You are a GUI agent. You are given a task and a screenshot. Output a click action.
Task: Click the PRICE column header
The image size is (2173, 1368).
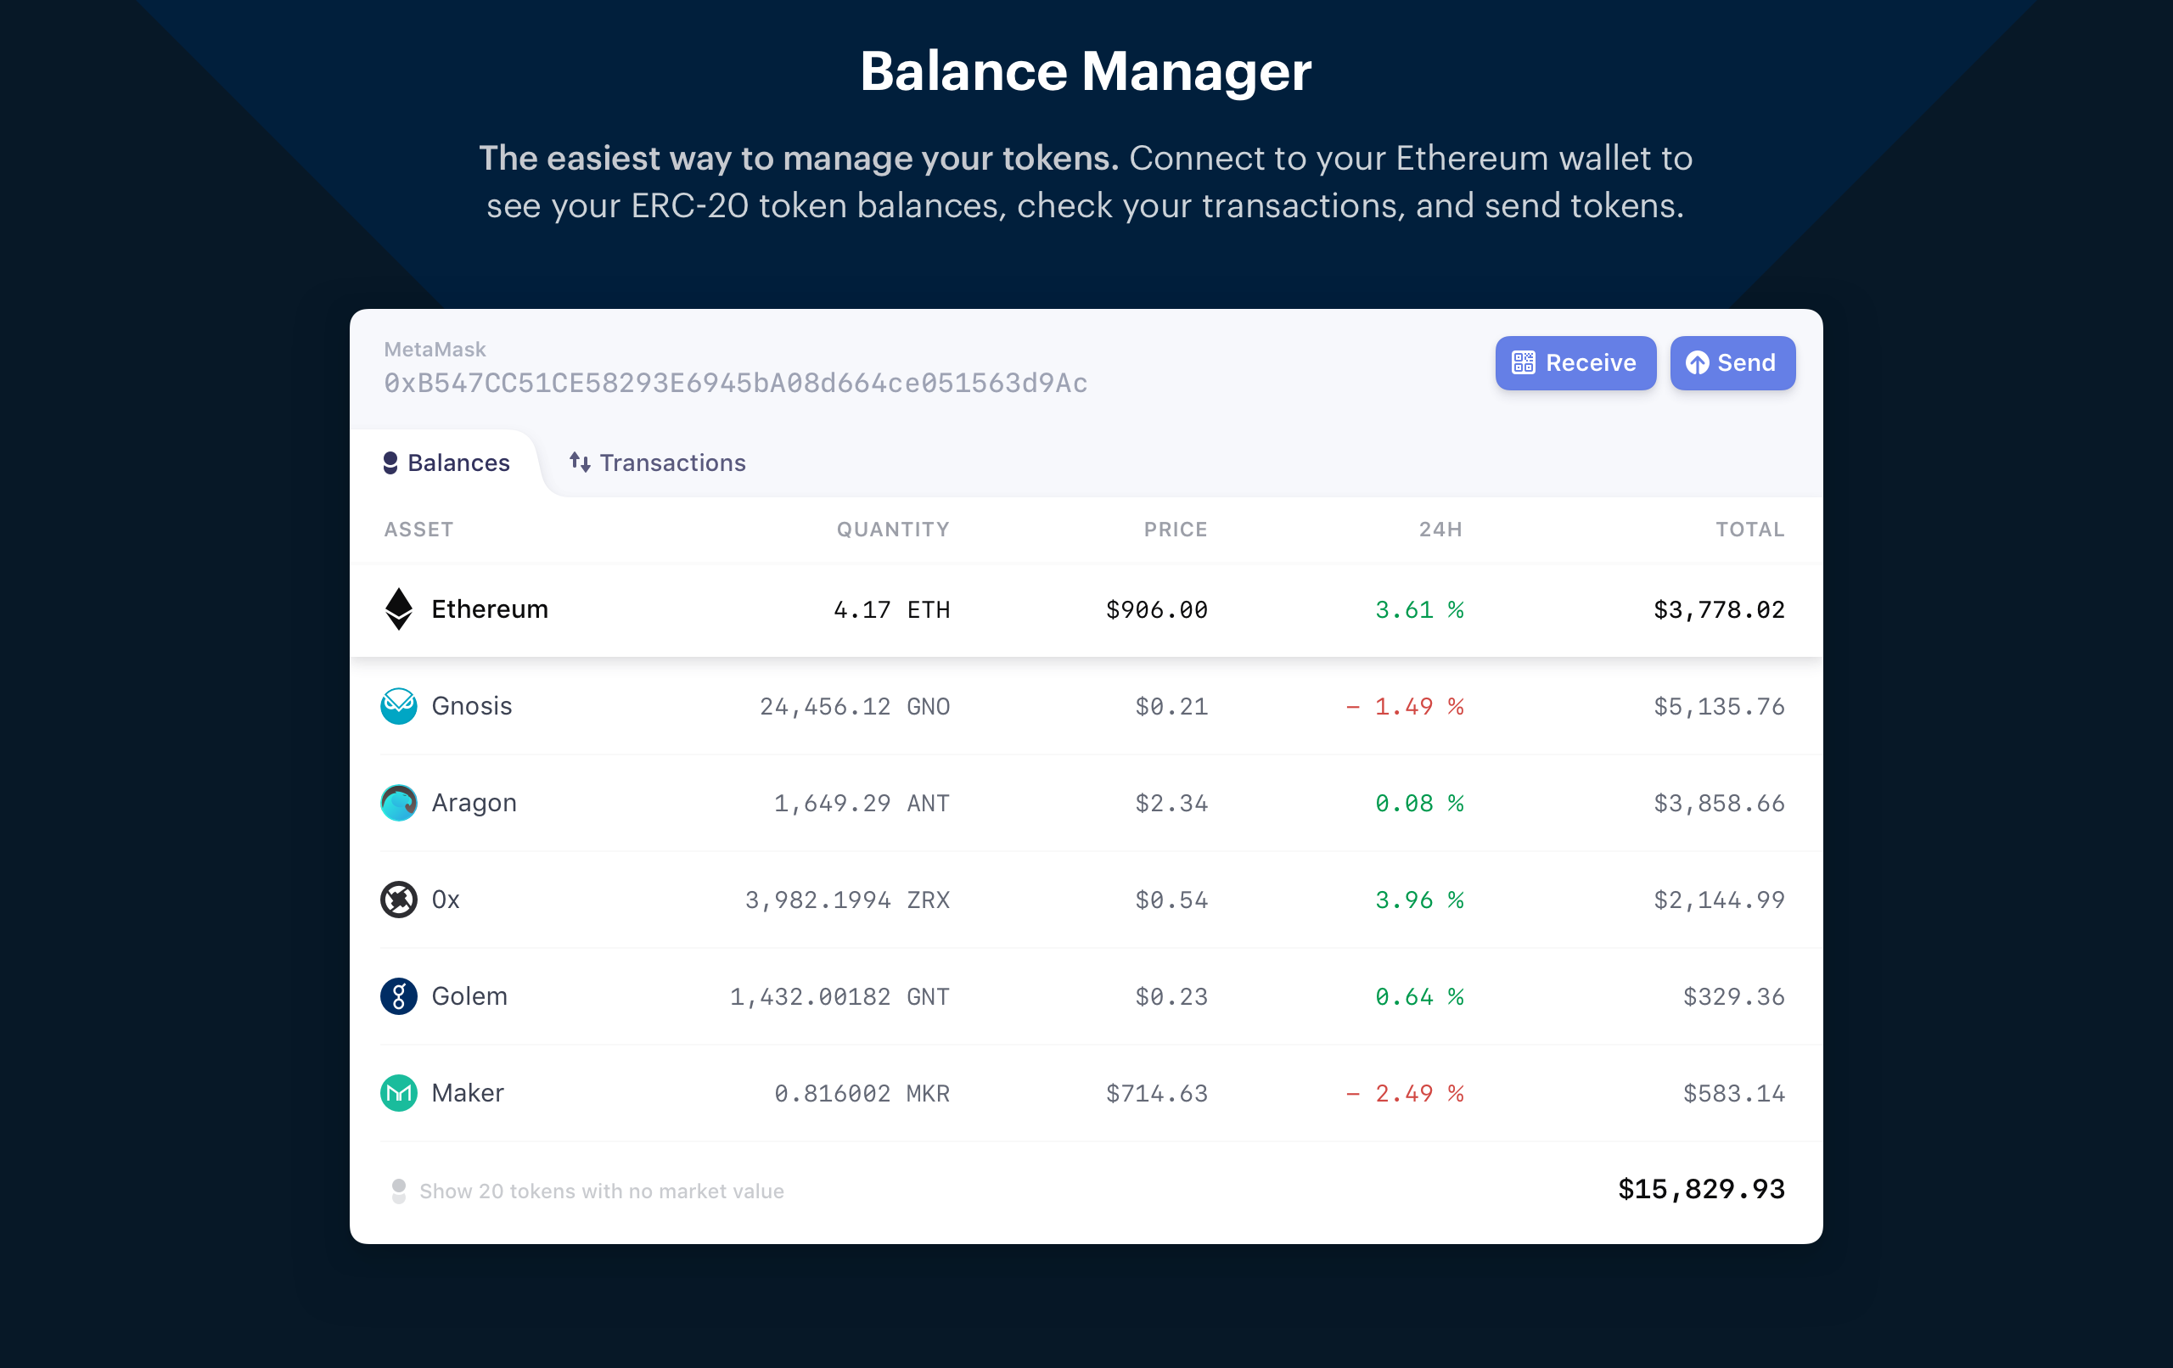click(1176, 530)
